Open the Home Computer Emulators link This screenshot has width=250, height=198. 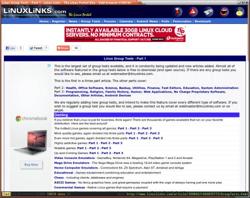(x=76, y=167)
